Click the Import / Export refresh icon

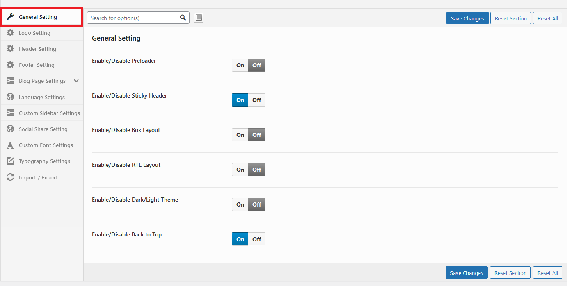[10, 177]
